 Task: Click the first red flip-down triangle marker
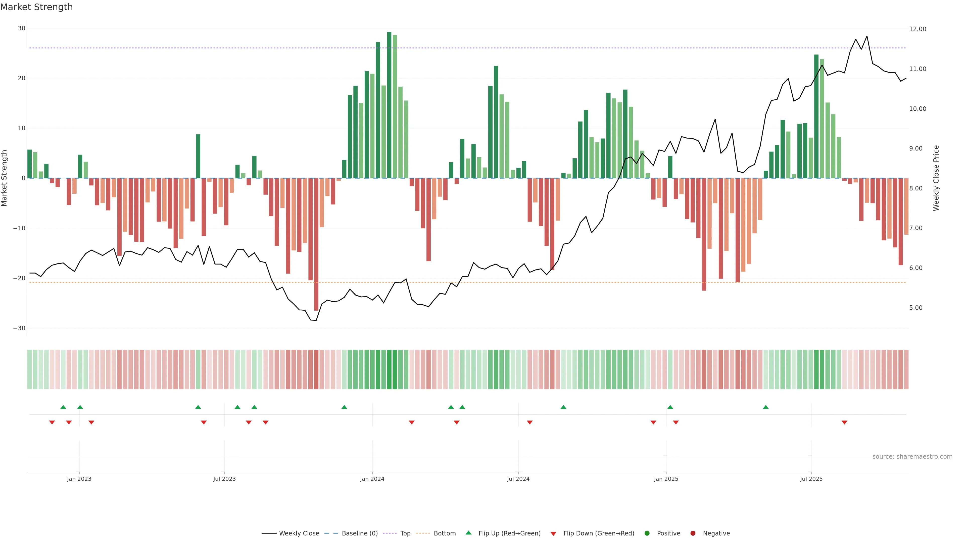point(52,422)
